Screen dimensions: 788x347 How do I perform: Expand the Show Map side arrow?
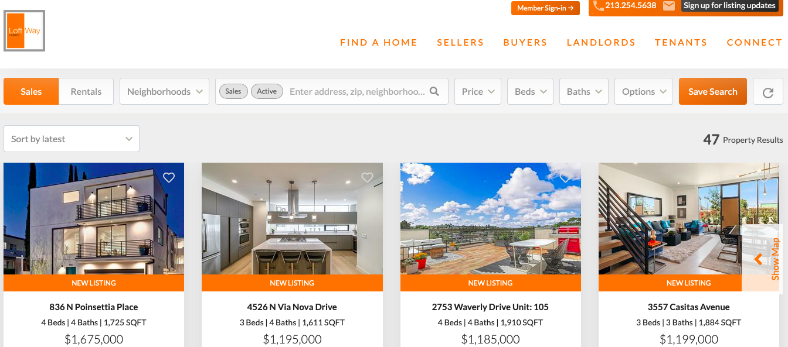click(x=758, y=259)
